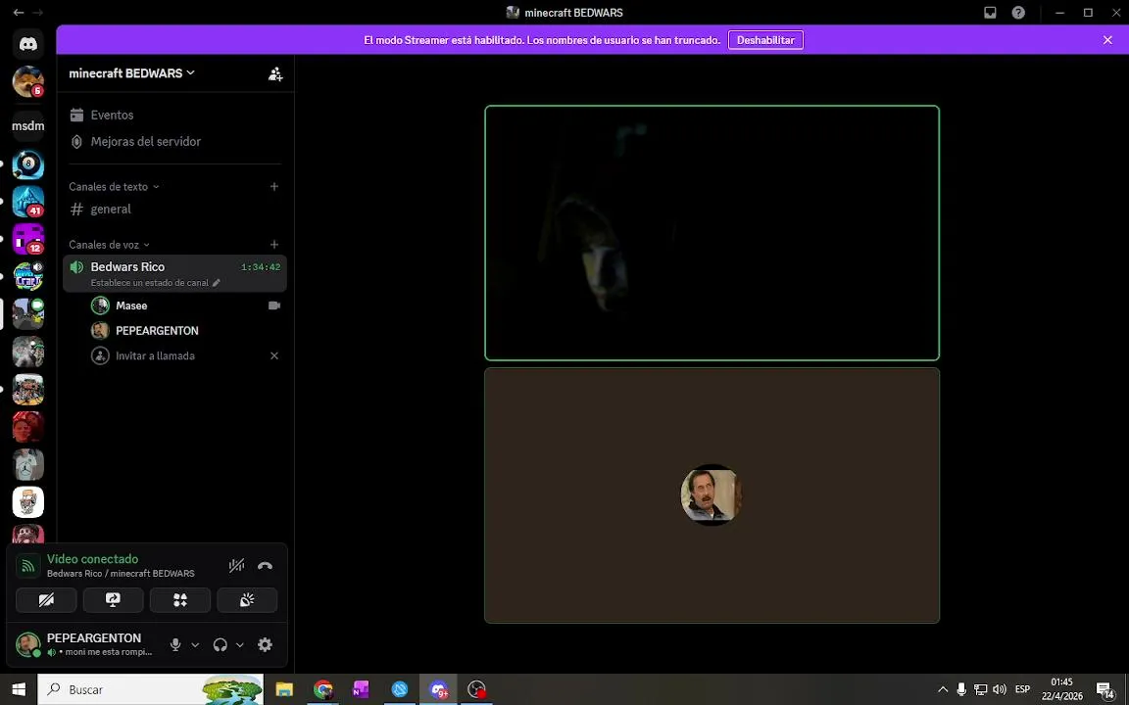
Task: Open white robot avatar server
Action: pyautogui.click(x=28, y=502)
